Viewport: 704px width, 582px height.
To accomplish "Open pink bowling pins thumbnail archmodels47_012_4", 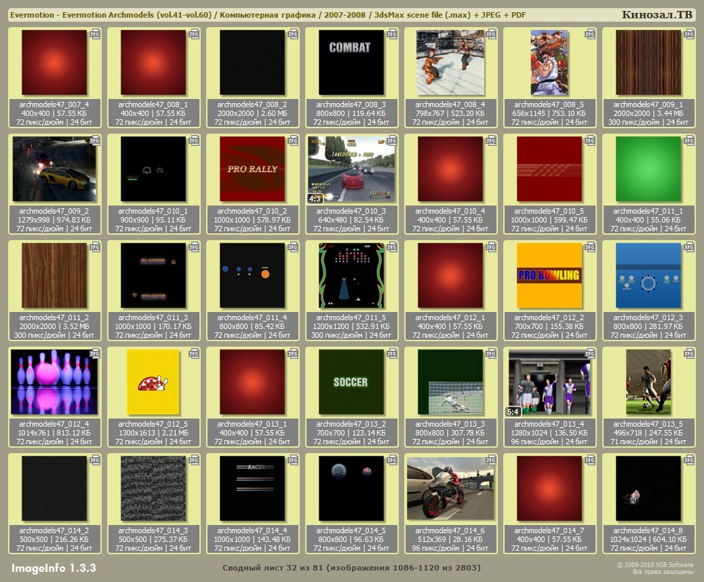I will click(x=54, y=382).
